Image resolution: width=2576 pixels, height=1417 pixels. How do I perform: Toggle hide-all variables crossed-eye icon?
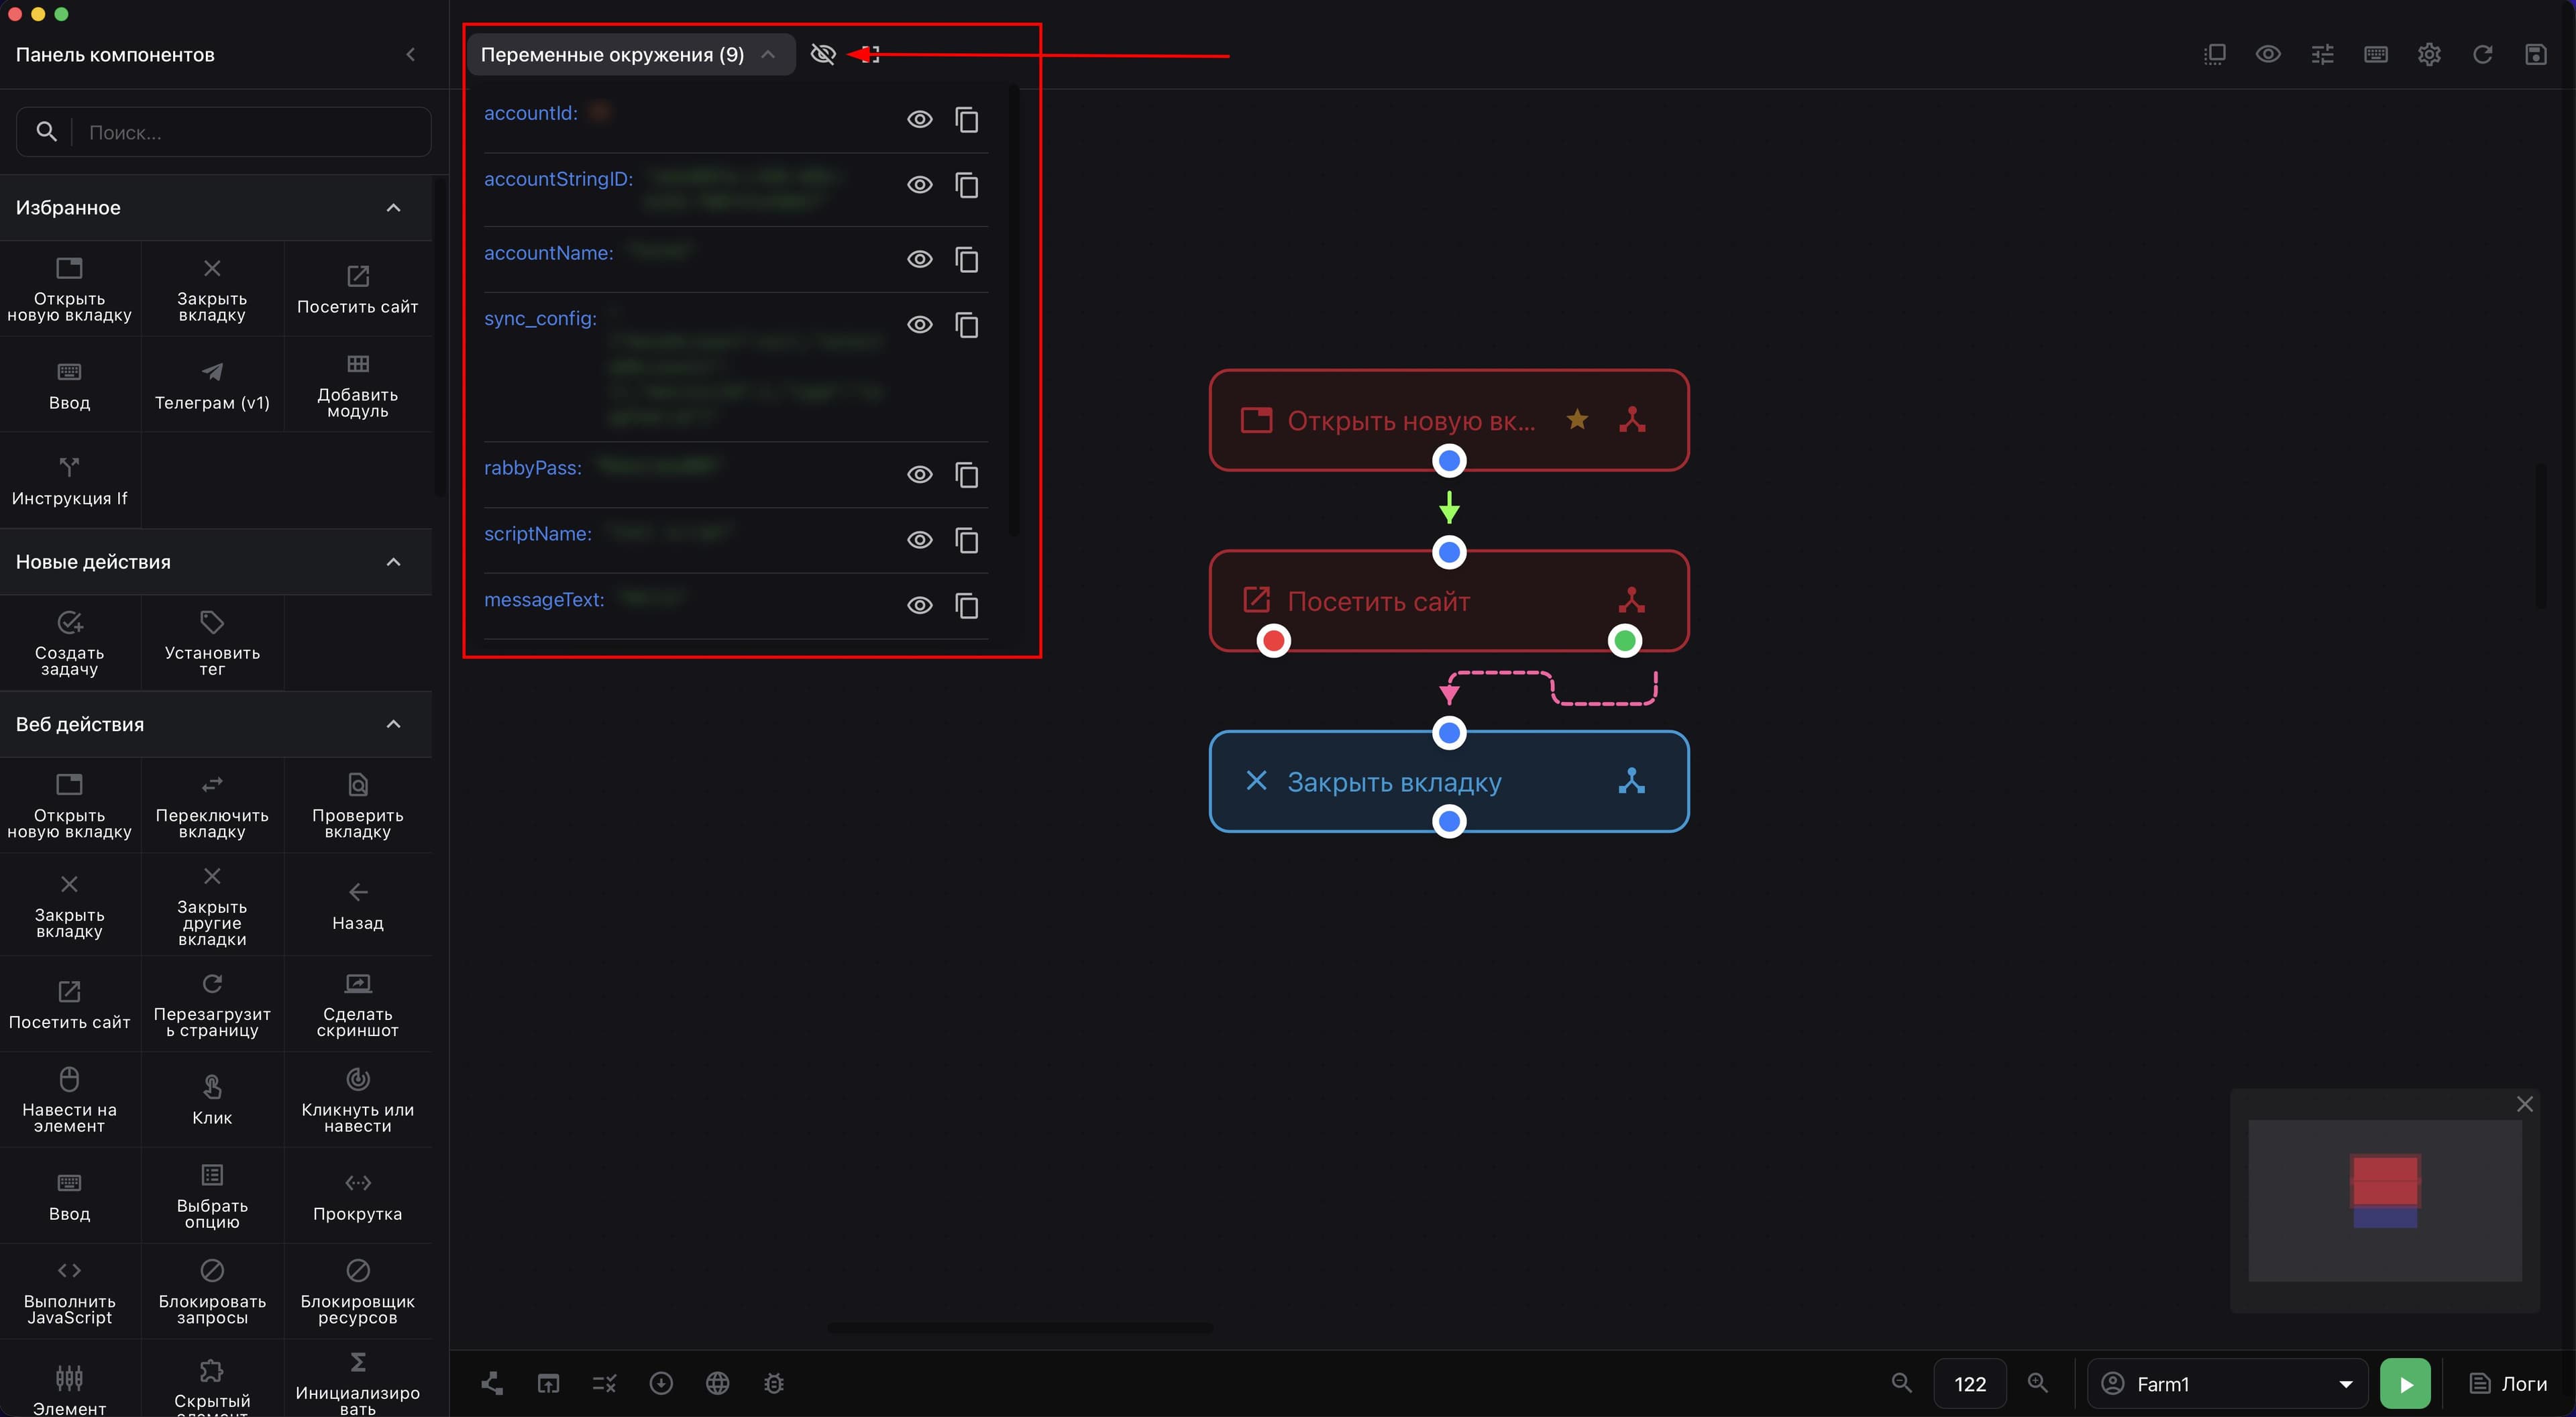(822, 54)
